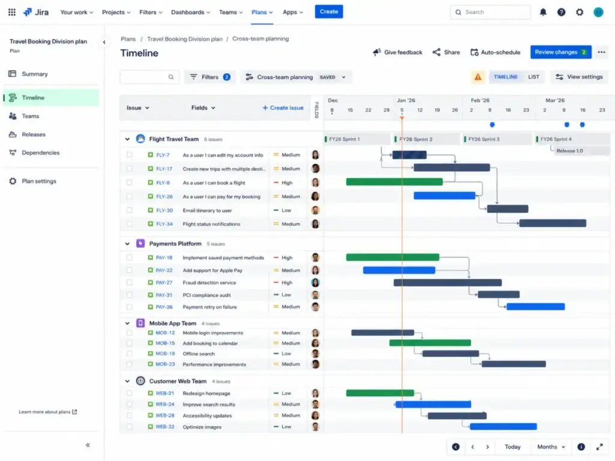Click the Customer Web Team globe icon
This screenshot has height=461, width=615.
(141, 381)
